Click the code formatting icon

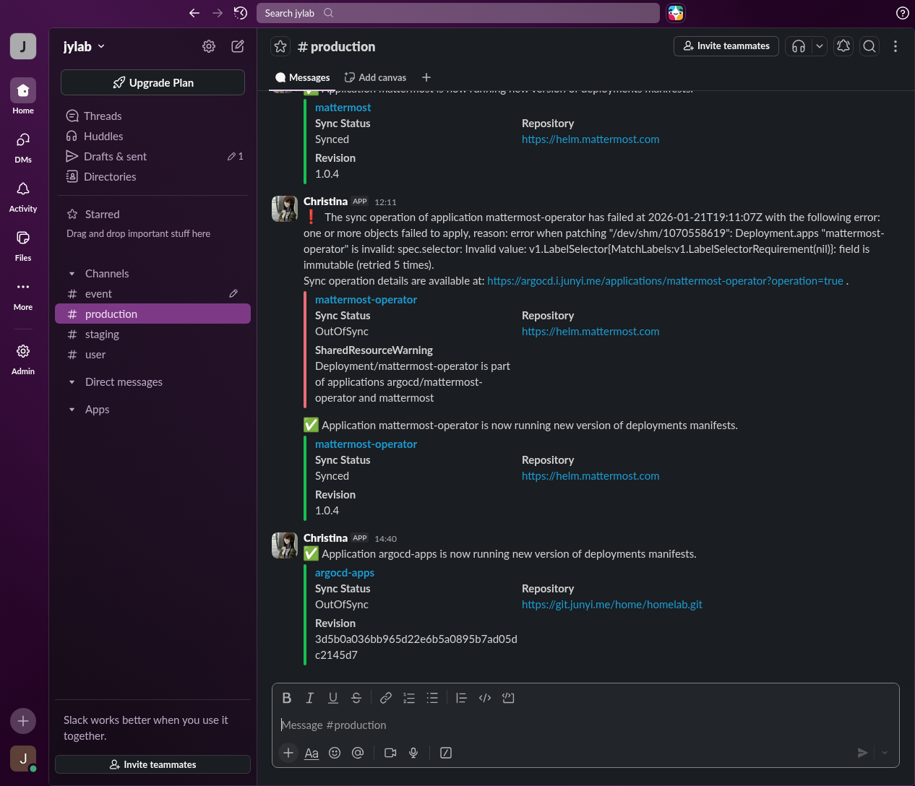tap(485, 698)
